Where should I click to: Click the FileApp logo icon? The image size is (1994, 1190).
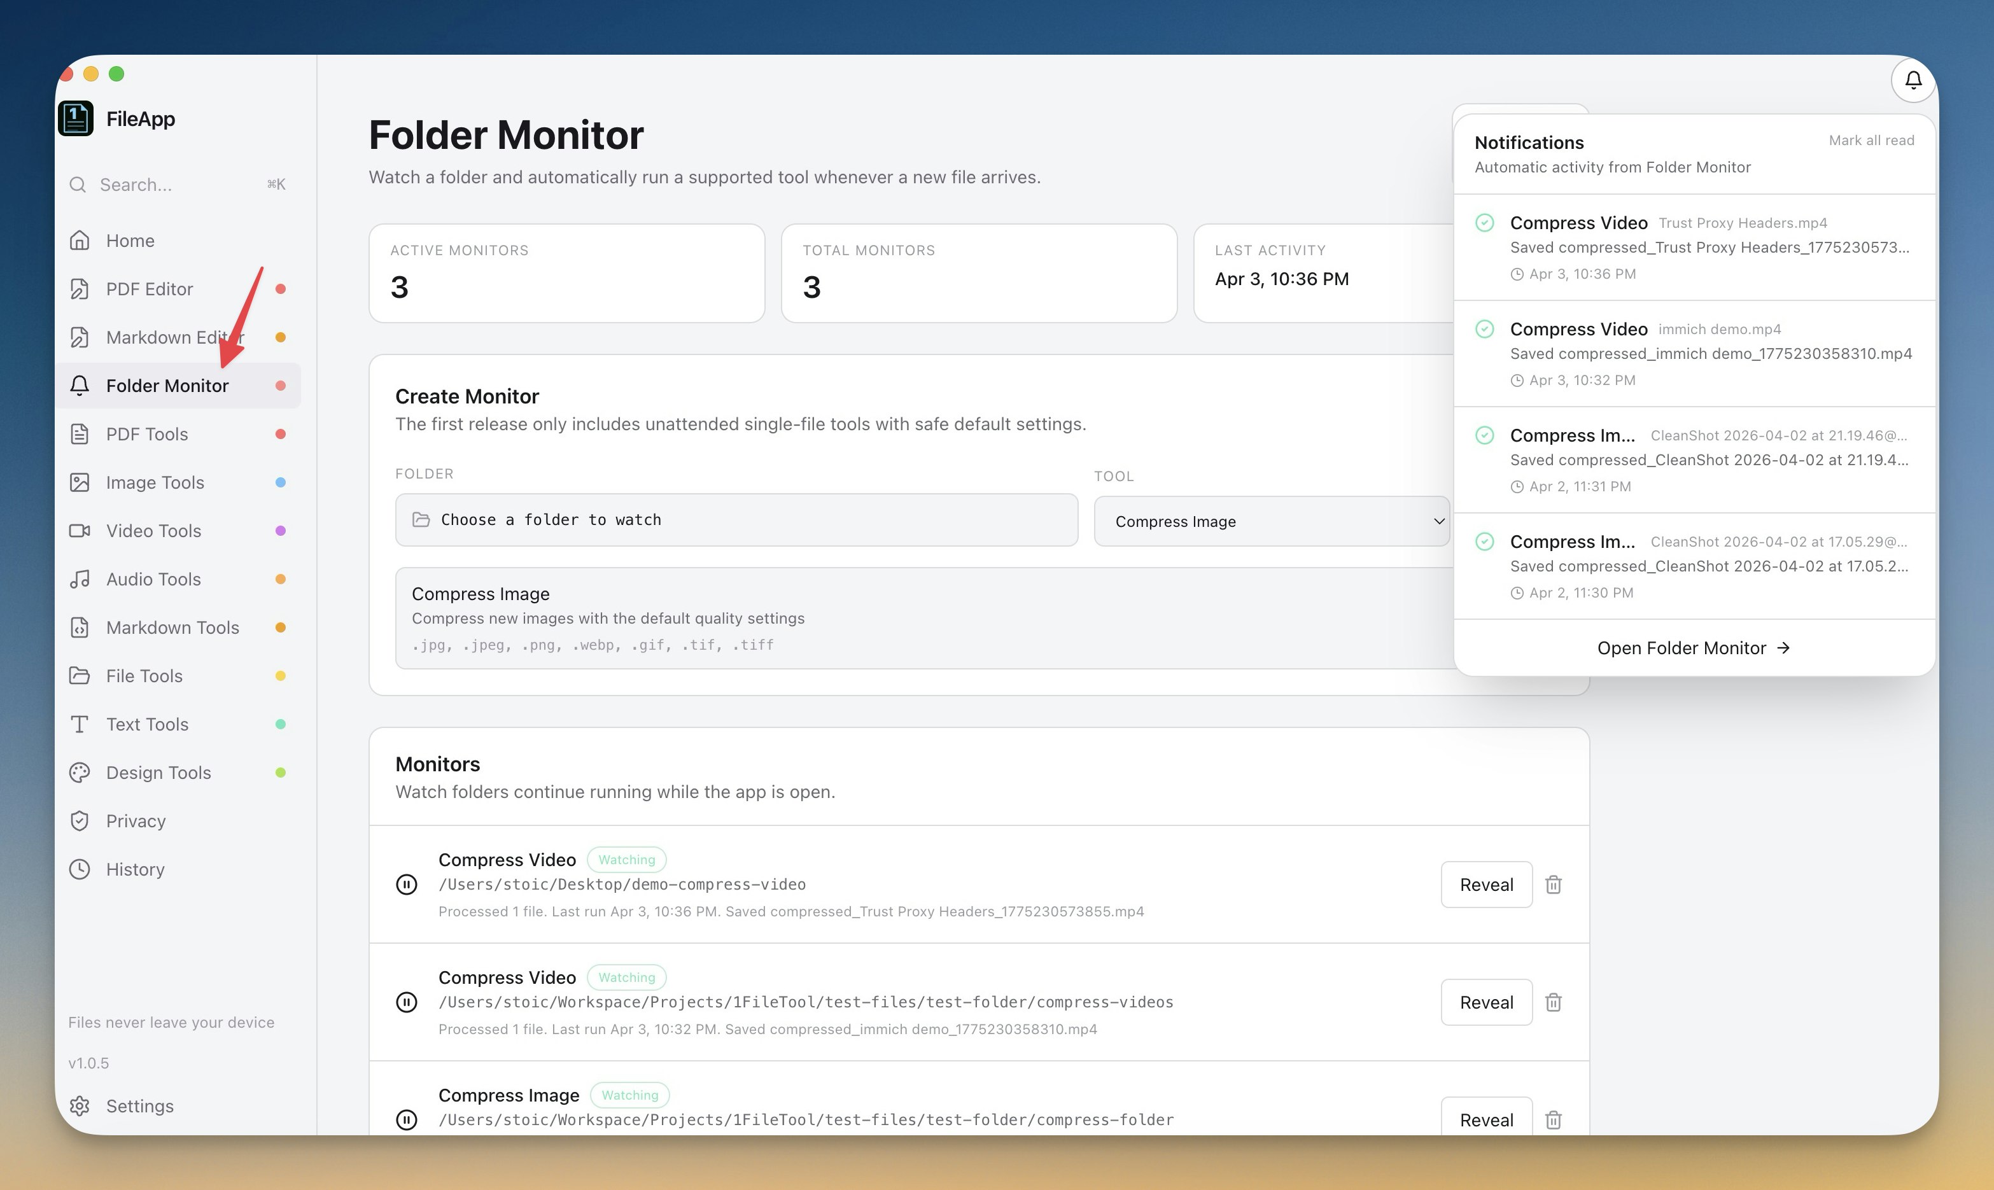click(76, 118)
